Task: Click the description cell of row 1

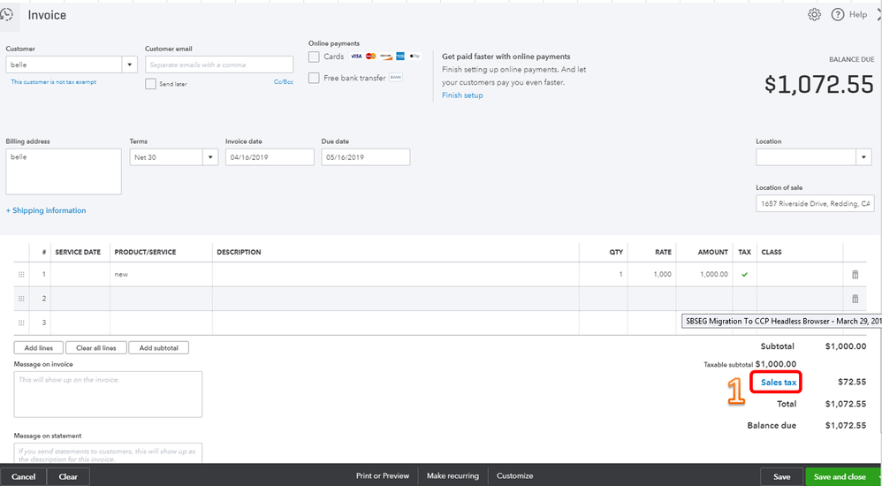Action: point(395,275)
